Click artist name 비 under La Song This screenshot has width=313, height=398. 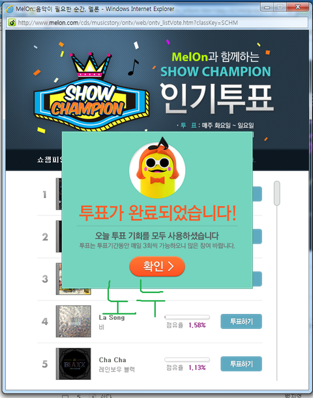(102, 328)
